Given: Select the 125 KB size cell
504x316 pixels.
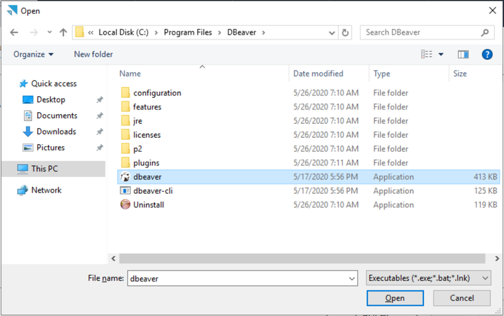Looking at the screenshot, I should (x=485, y=191).
